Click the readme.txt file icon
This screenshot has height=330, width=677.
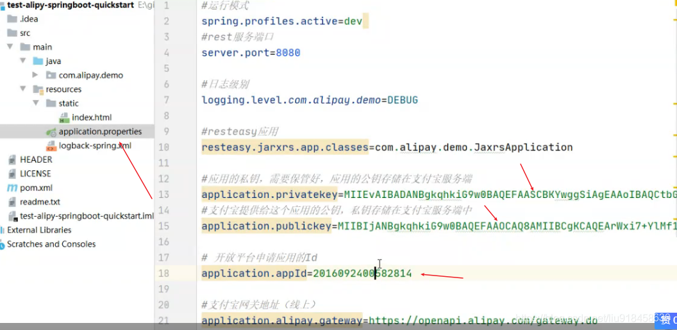tap(12, 202)
